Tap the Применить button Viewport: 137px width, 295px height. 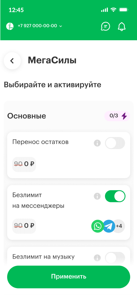69,277
